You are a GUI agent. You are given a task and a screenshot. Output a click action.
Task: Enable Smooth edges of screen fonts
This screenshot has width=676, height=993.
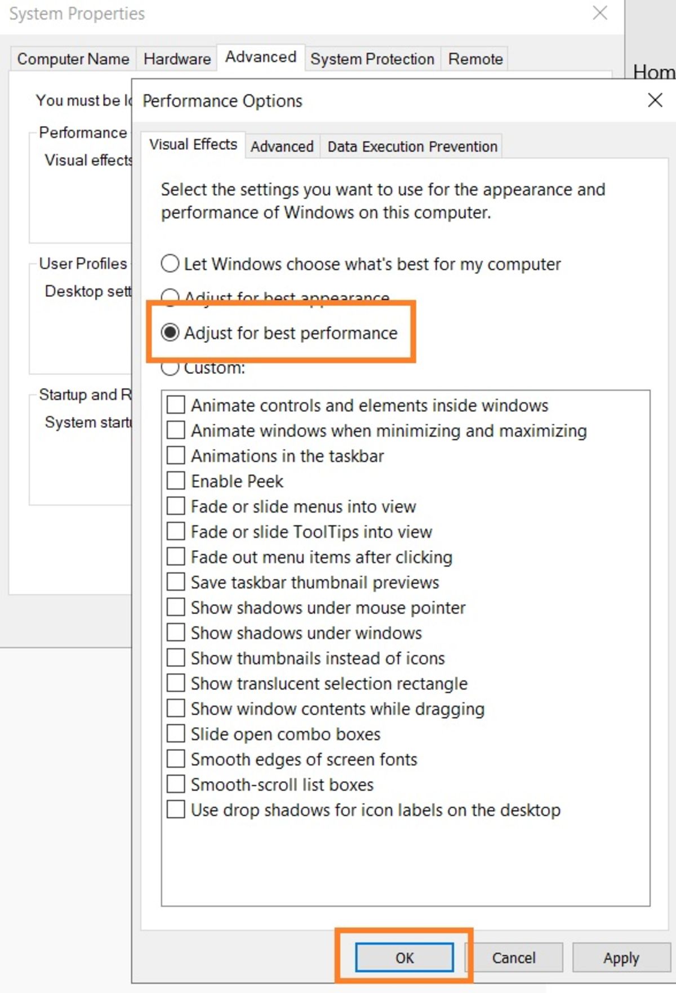176,759
